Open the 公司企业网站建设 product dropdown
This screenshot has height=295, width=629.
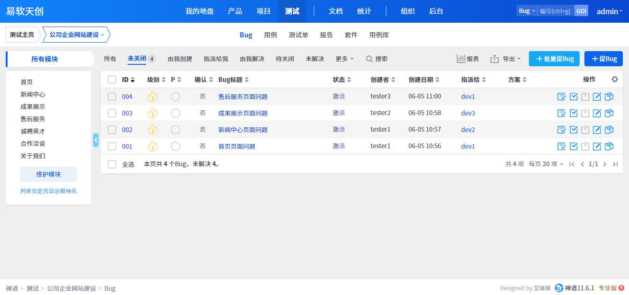coord(76,35)
